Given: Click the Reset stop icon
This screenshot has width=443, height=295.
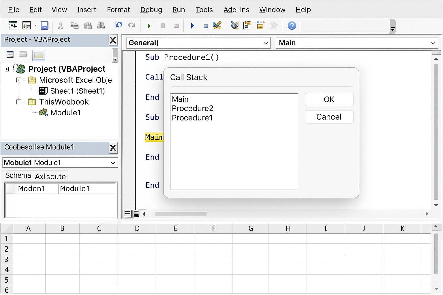Looking at the screenshot, I should [x=176, y=26].
